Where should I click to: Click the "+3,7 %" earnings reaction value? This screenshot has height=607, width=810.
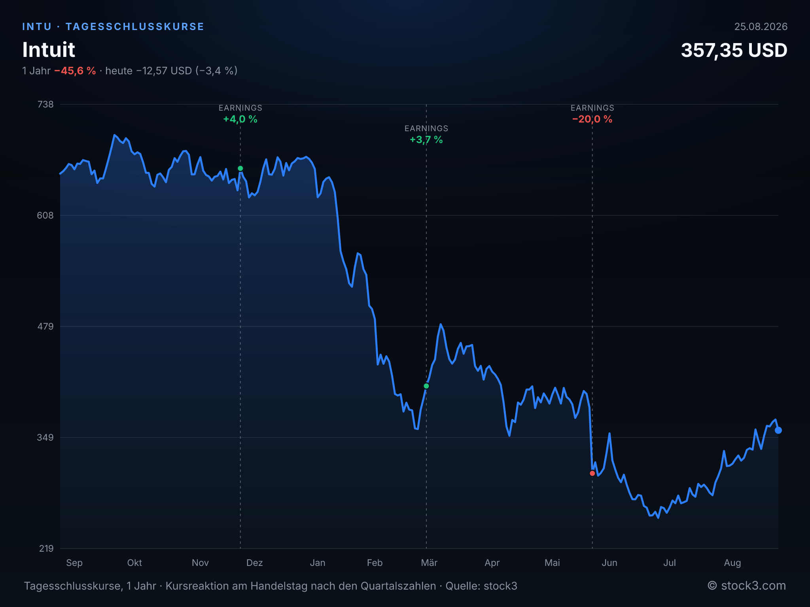pyautogui.click(x=426, y=140)
